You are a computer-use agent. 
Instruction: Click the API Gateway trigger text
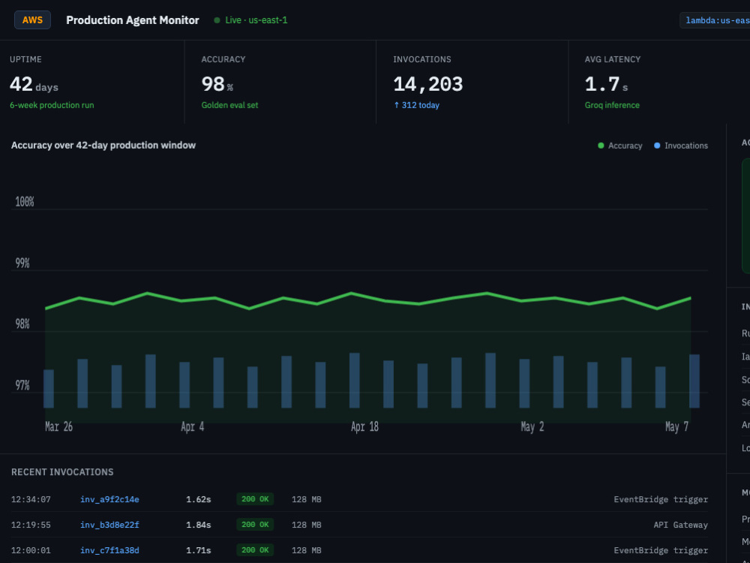pyautogui.click(x=681, y=525)
